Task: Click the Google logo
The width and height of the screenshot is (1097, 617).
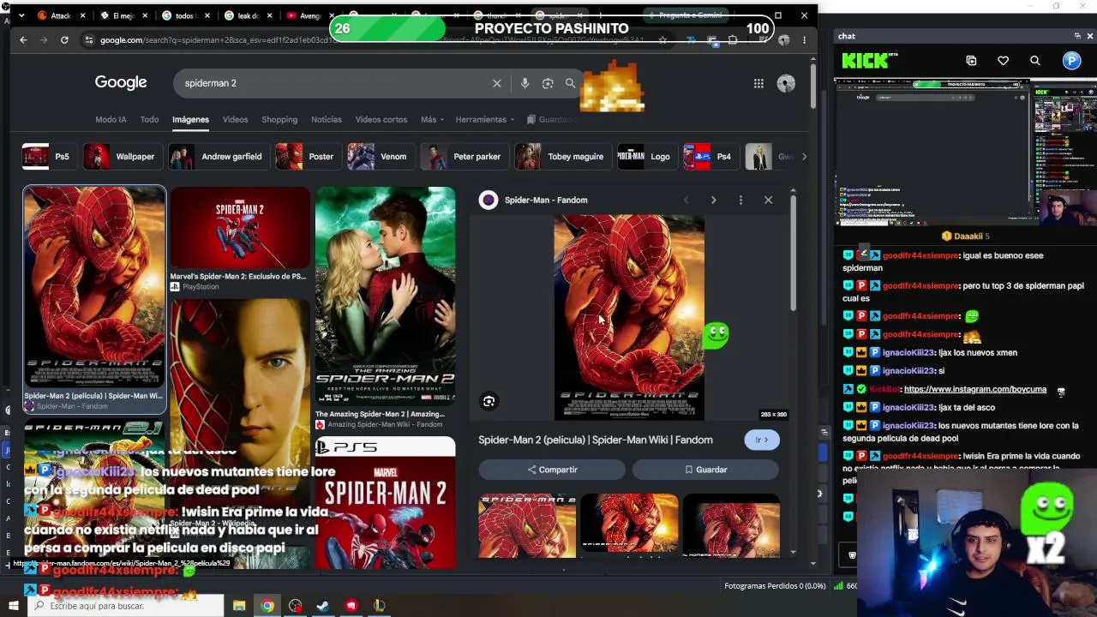Action: click(x=121, y=82)
